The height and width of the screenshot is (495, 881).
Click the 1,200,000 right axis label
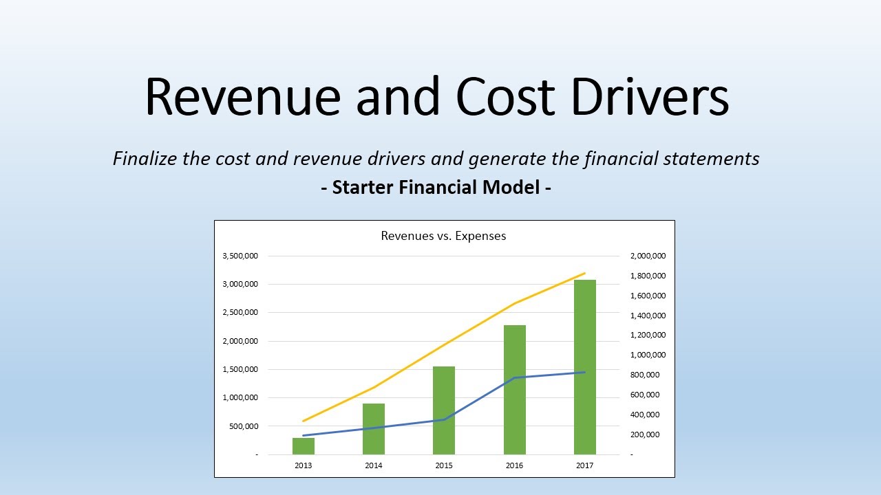[x=648, y=335]
